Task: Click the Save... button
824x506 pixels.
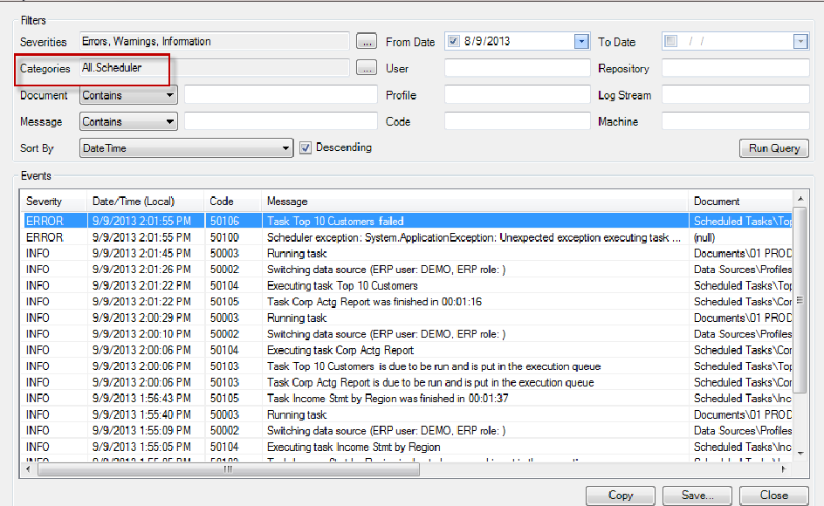Action: point(697,495)
